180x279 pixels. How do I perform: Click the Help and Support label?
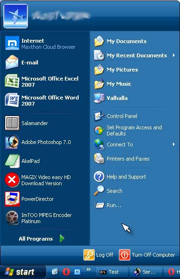click(126, 177)
